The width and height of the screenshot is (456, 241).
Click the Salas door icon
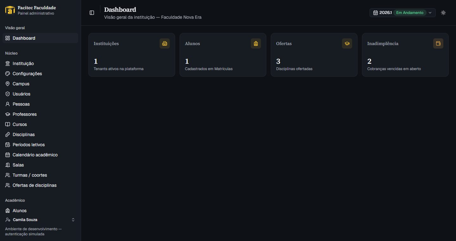(x=8, y=165)
